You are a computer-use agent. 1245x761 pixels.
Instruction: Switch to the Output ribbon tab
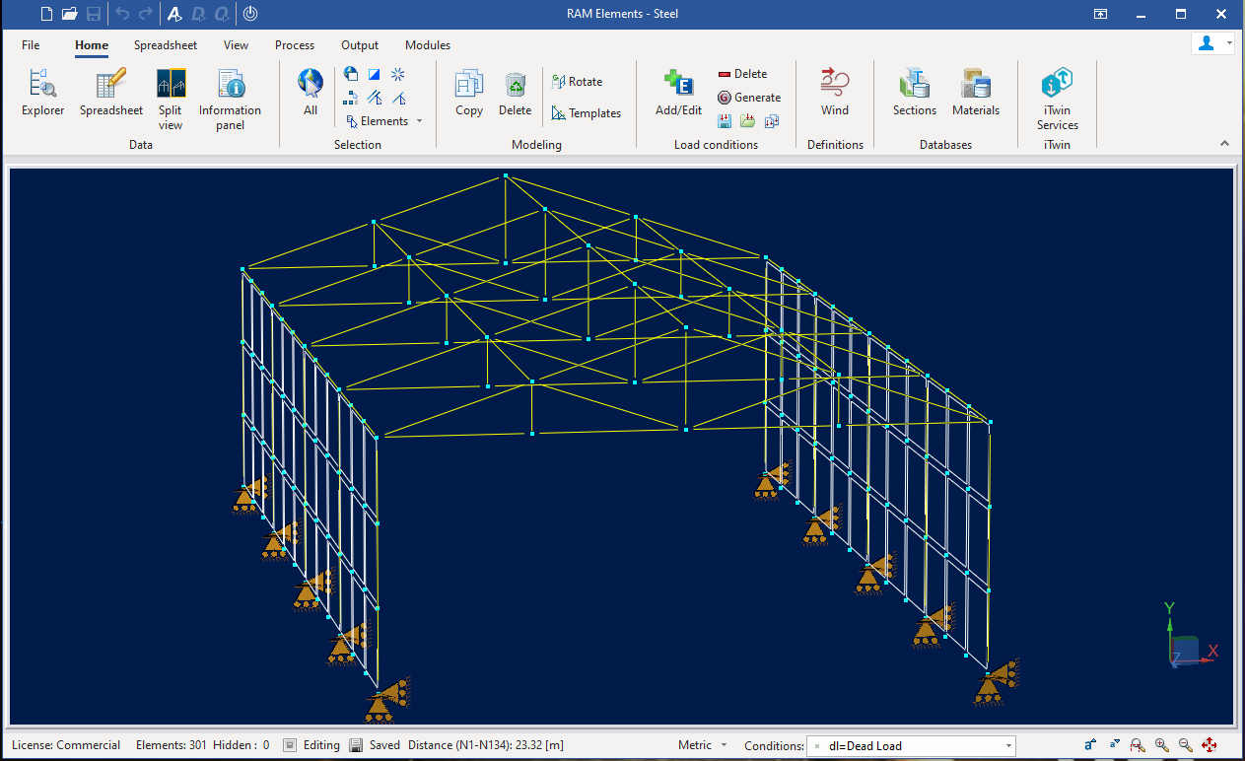tap(360, 45)
